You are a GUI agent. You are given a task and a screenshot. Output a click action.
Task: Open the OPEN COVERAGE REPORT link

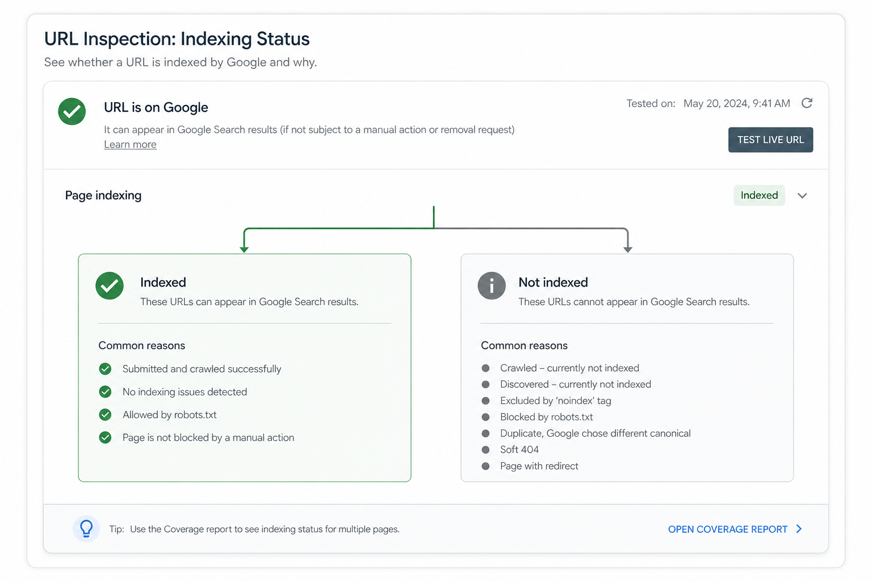(x=728, y=529)
